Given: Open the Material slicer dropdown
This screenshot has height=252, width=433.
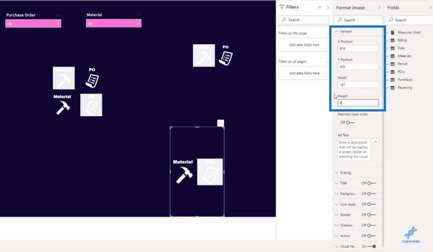Looking at the screenshot, I should click(x=114, y=23).
